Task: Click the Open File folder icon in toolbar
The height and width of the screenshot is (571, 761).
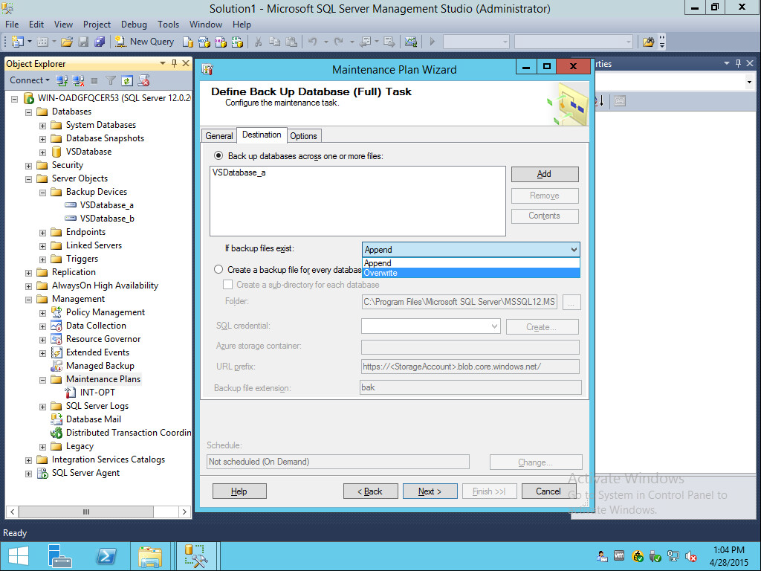Action: [66, 42]
